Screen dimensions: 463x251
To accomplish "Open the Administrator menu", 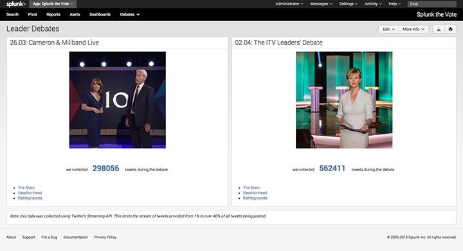I will (x=289, y=4).
